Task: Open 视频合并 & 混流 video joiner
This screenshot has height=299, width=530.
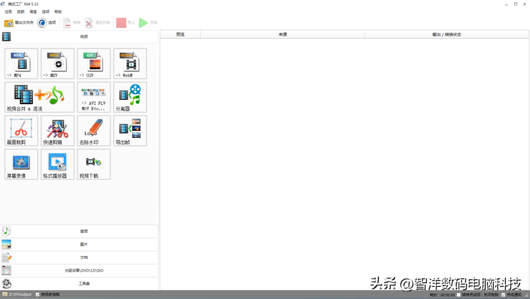Action: (39, 97)
